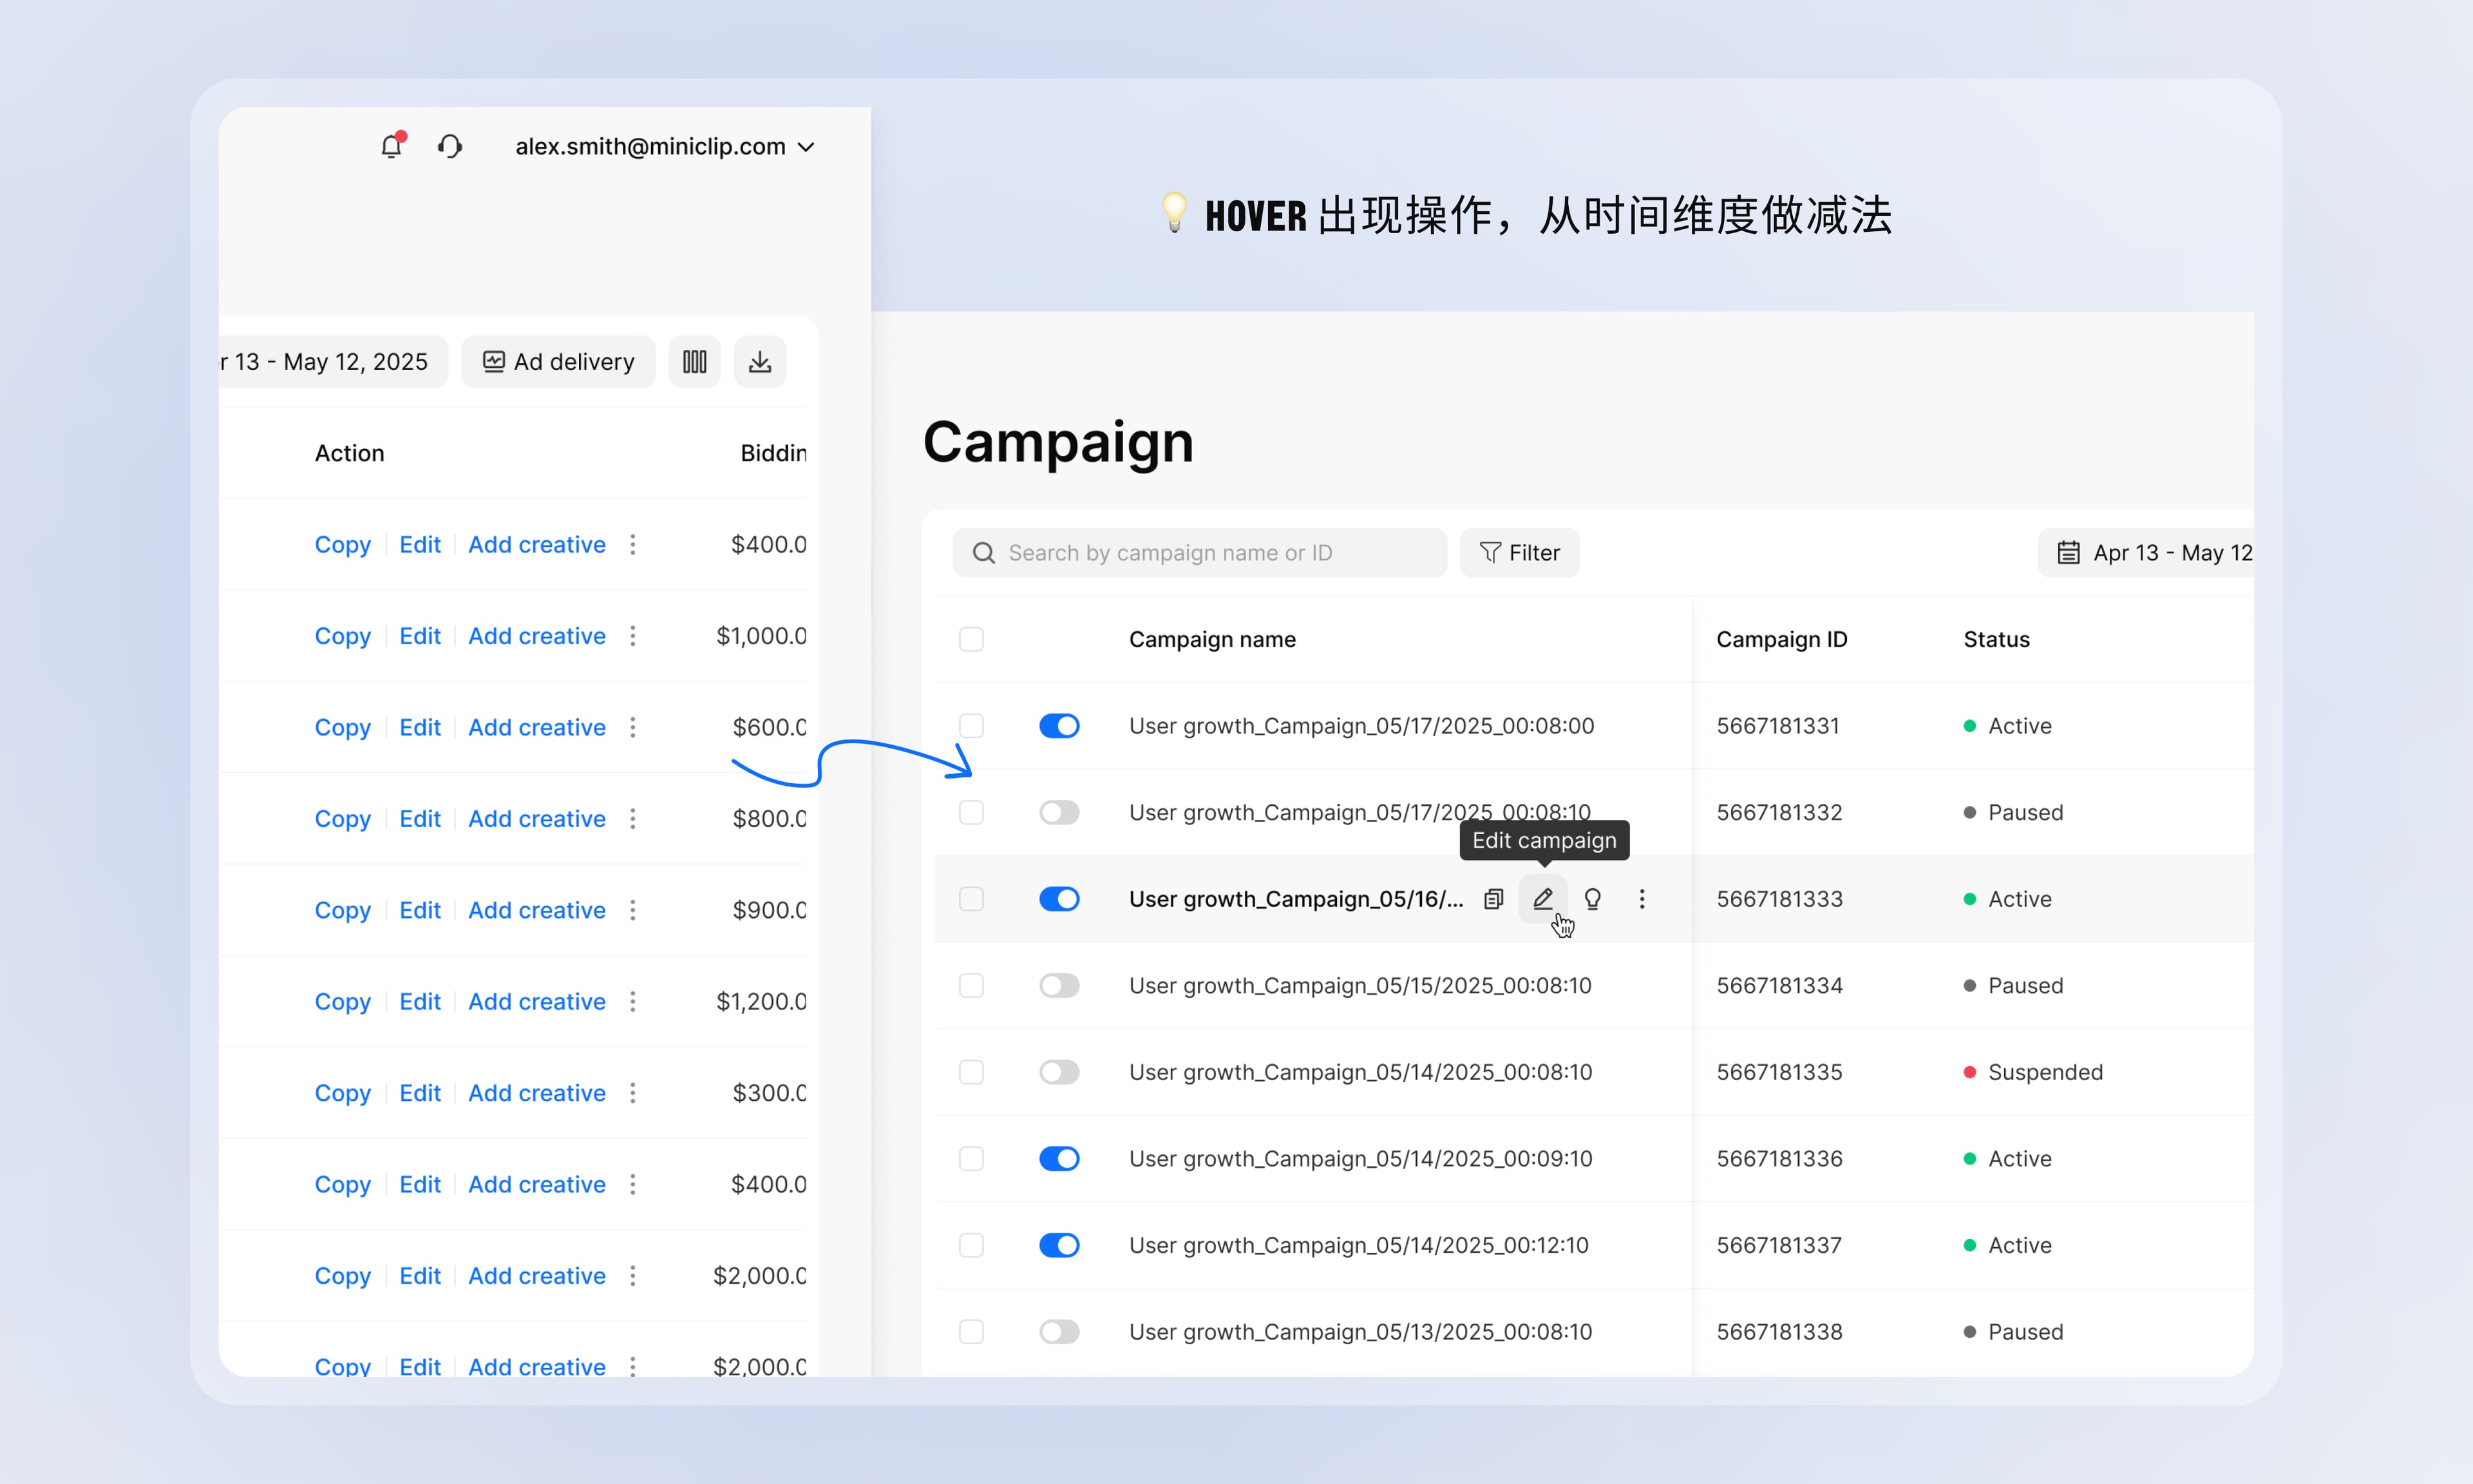
Task: Open the May 12, 2025 date range picker
Action: 333,361
